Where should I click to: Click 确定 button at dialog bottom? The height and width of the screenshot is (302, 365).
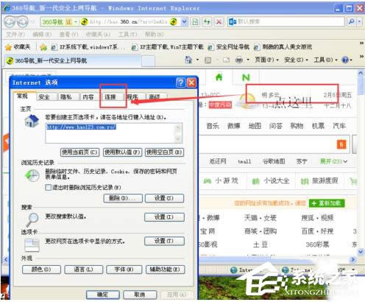(103, 295)
